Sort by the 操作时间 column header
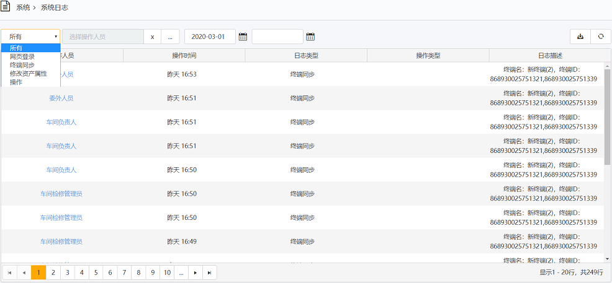Viewport: 612px width, 283px height. [184, 56]
